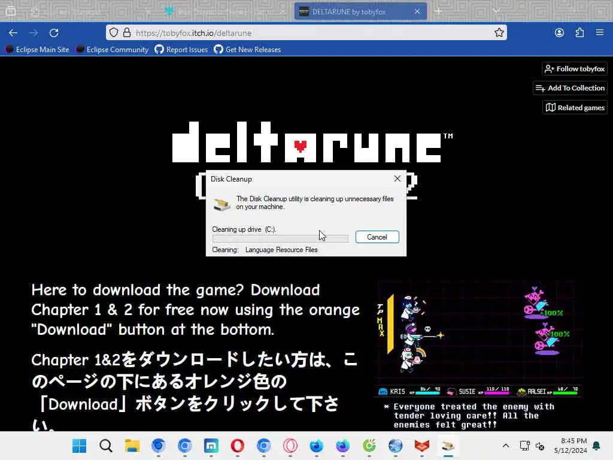The image size is (613, 460).
Task: Click the Disk Cleanup drive icon
Action: (x=221, y=204)
